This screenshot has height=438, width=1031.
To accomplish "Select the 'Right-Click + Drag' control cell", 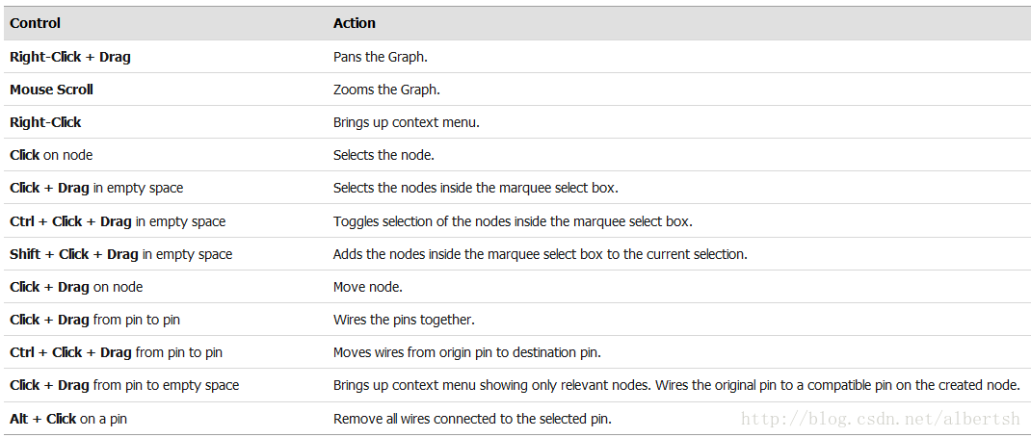I will (x=70, y=57).
